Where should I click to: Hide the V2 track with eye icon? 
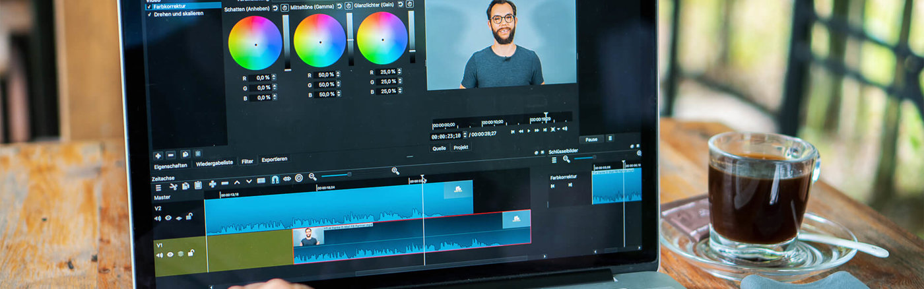pos(168,218)
